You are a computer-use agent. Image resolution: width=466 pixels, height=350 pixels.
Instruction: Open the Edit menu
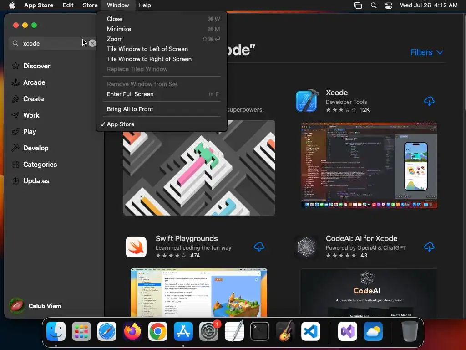click(x=68, y=5)
